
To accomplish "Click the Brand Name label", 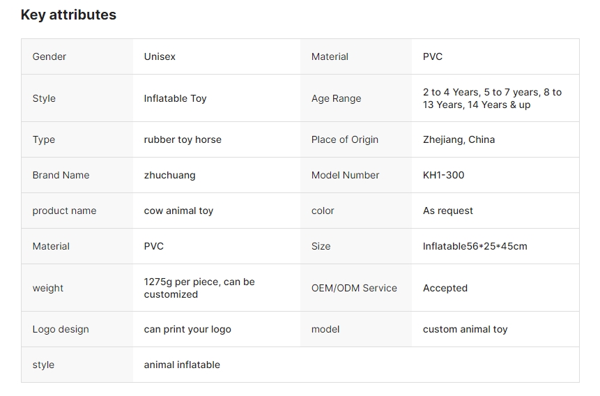I will tap(61, 175).
